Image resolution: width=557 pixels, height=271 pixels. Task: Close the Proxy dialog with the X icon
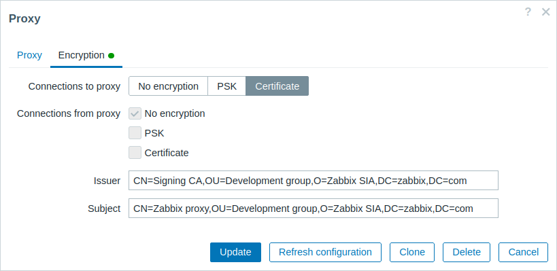pyautogui.click(x=545, y=12)
